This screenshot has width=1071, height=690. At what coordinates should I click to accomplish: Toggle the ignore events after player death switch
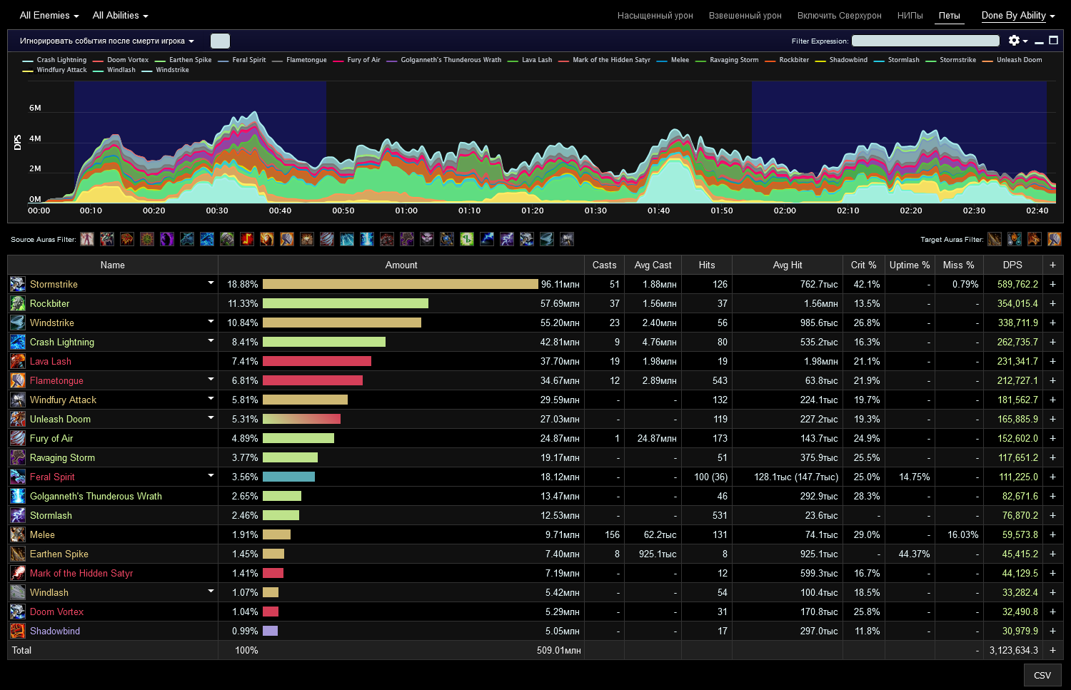220,41
